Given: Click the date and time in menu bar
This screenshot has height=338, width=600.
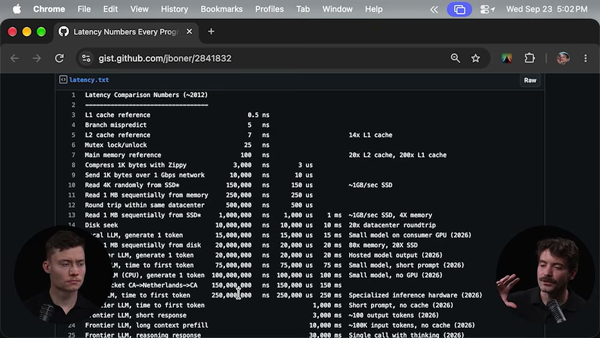Looking at the screenshot, I should (547, 9).
